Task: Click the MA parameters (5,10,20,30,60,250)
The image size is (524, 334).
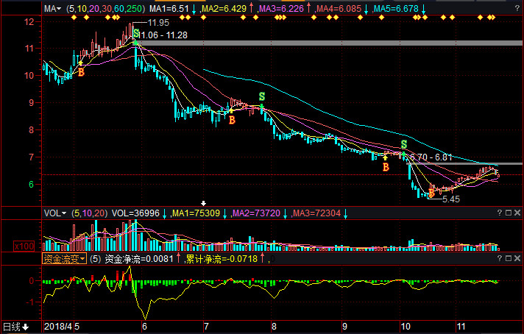Action: (x=105, y=9)
